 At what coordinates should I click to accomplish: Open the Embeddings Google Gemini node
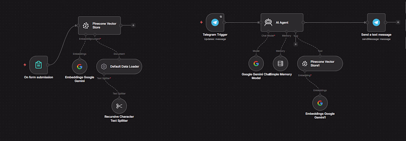pyautogui.click(x=79, y=67)
